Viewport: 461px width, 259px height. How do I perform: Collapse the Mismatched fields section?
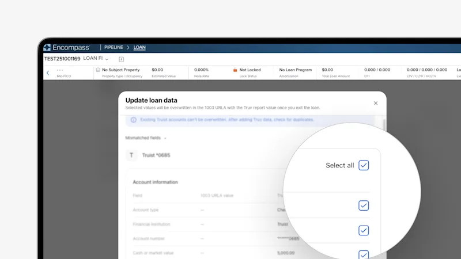(165, 138)
